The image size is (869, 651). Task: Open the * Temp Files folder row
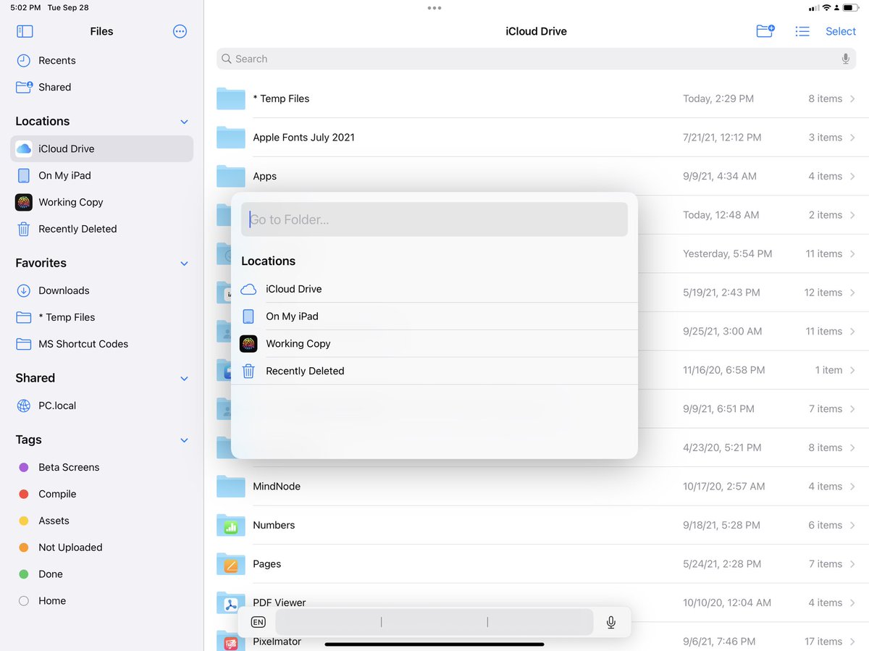click(536, 98)
